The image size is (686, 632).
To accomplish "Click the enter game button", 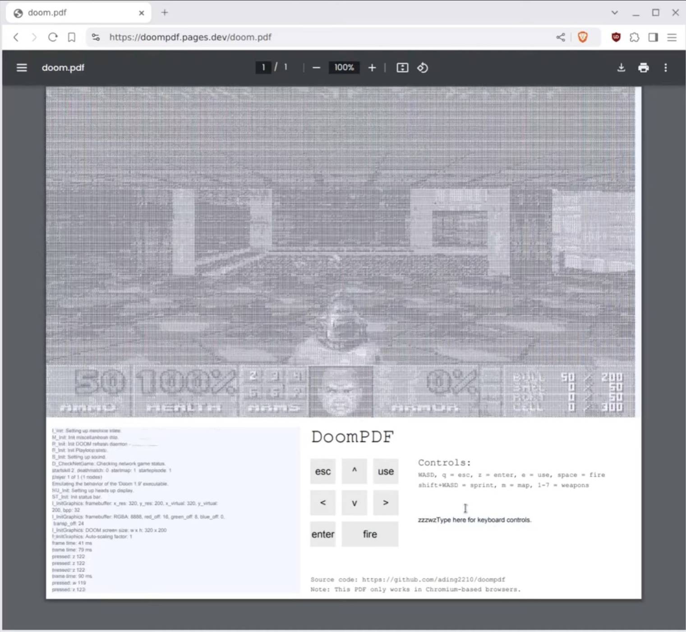I will coord(323,534).
